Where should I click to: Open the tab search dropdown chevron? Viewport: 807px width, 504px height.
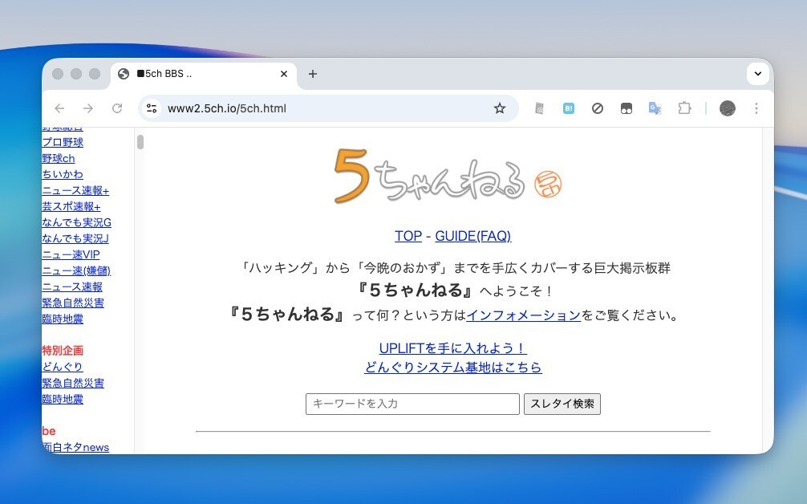[x=757, y=74]
